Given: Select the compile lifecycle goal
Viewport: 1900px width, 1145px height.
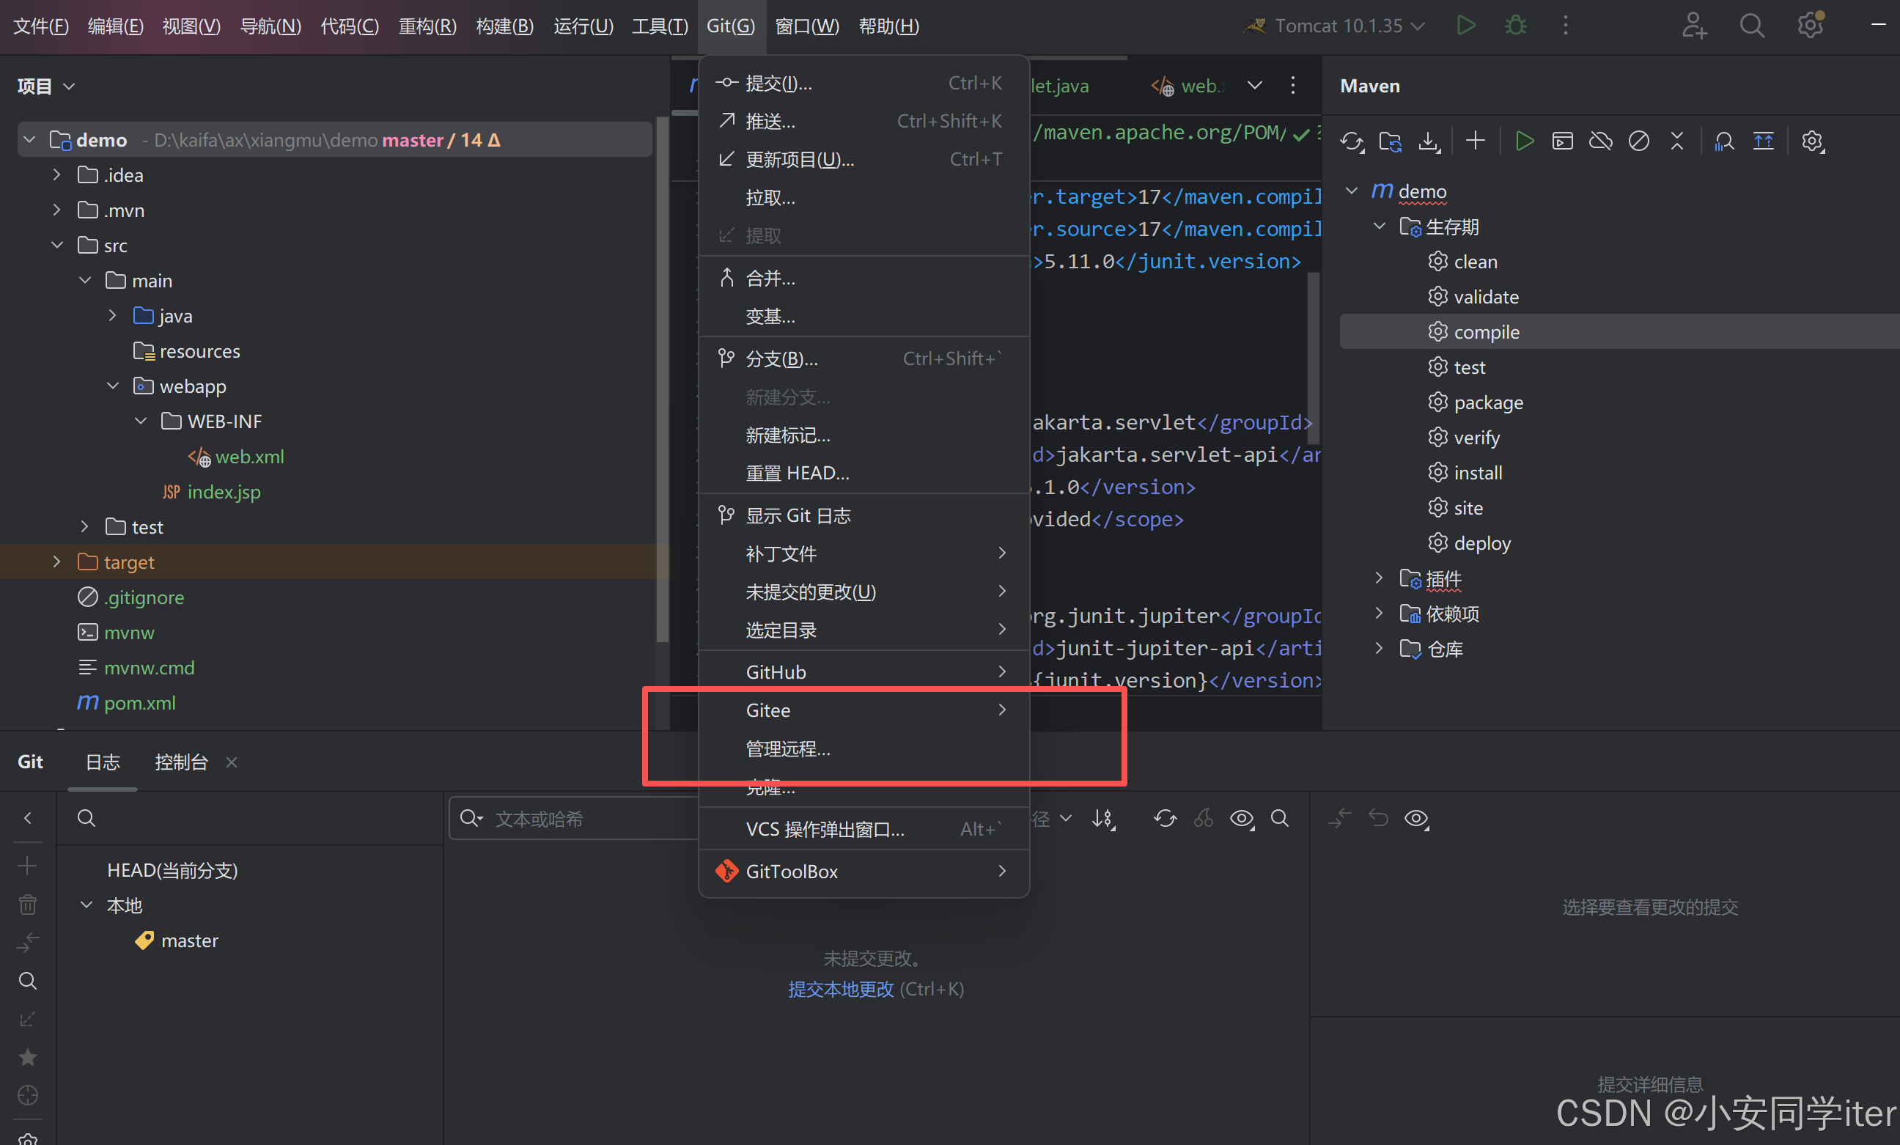Looking at the screenshot, I should pos(1486,331).
